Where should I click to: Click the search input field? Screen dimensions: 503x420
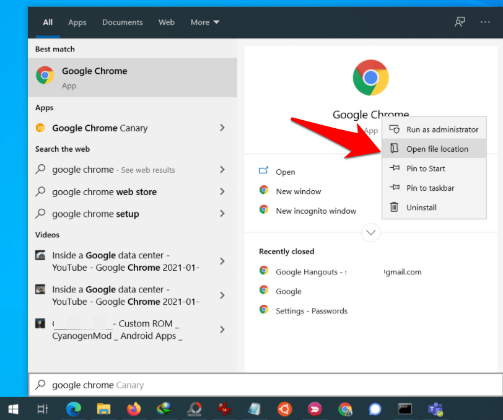click(265, 385)
